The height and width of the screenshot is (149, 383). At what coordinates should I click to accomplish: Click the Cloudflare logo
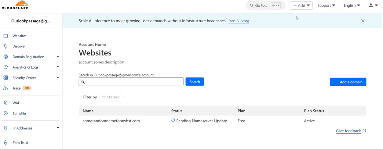click(15, 5)
